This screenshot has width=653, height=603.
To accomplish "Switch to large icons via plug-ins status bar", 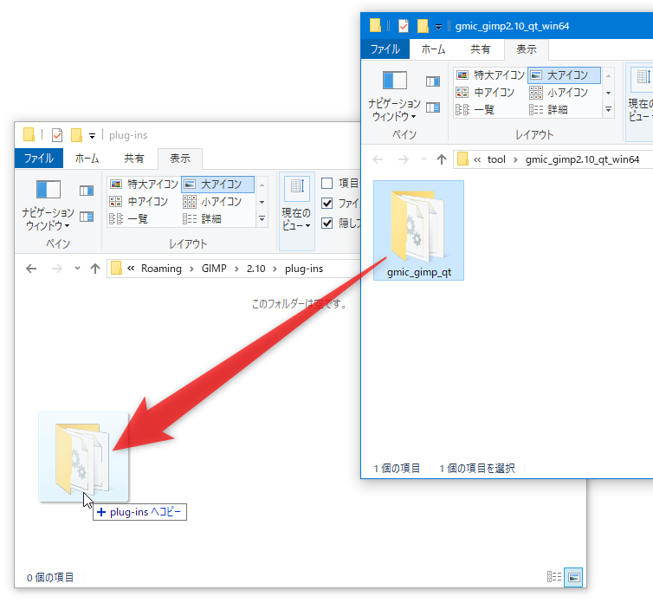I will [573, 577].
